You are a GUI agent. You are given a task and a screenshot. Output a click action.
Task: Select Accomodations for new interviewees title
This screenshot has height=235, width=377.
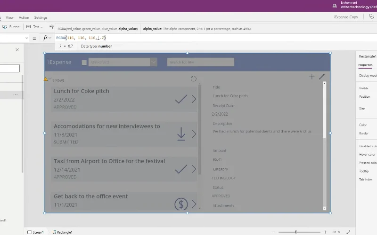107,126
